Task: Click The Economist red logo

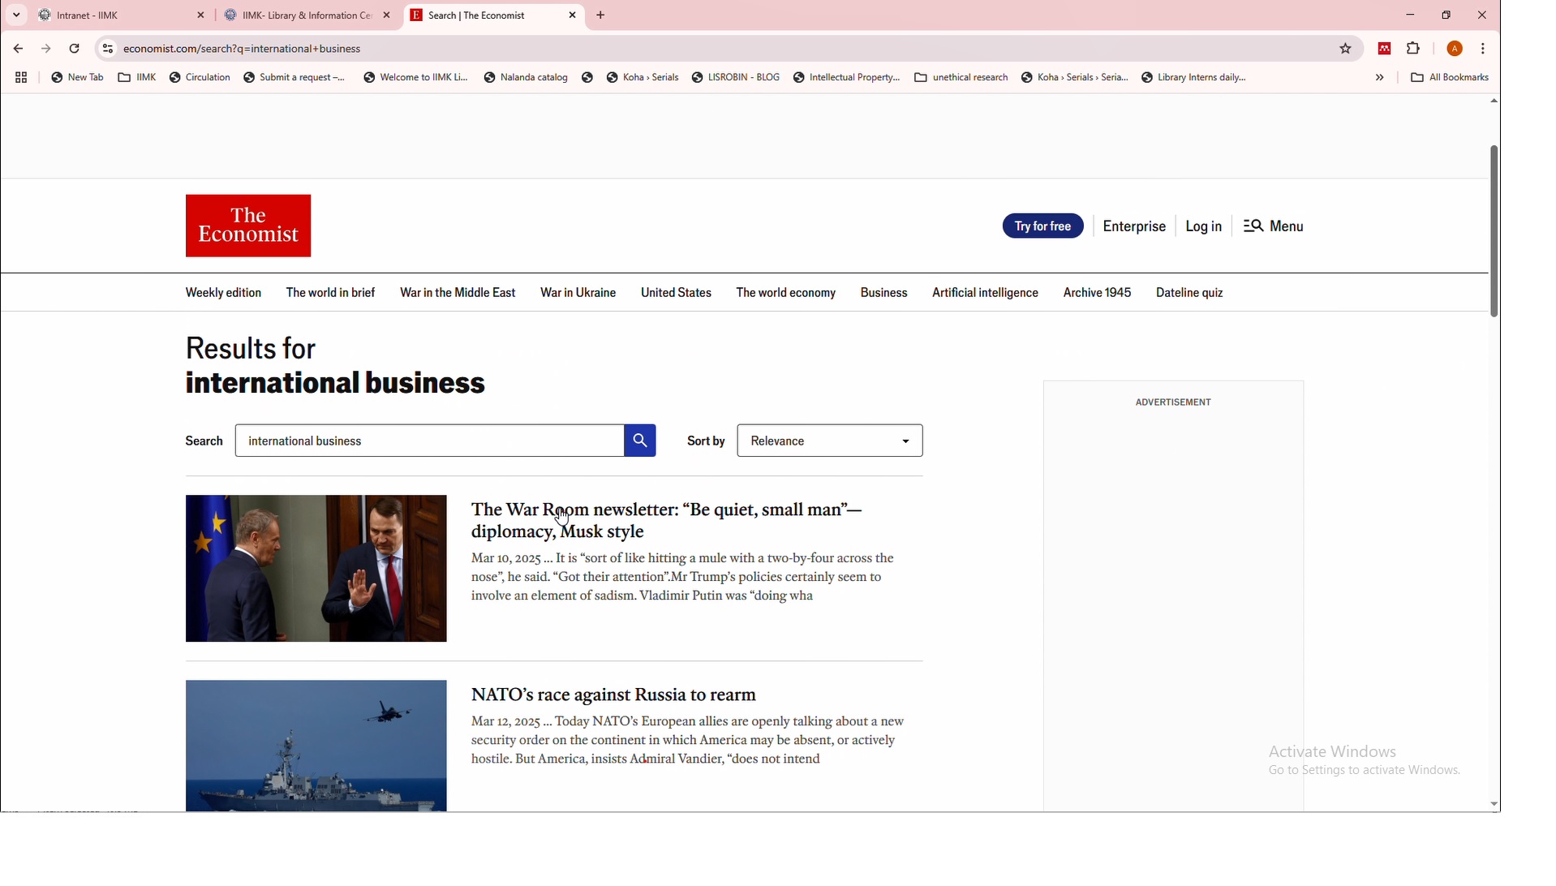Action: (247, 226)
